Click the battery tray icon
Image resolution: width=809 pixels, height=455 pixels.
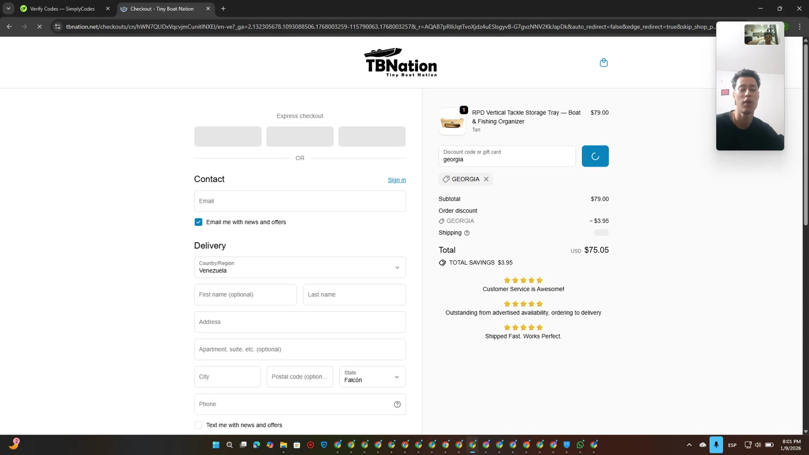770,445
